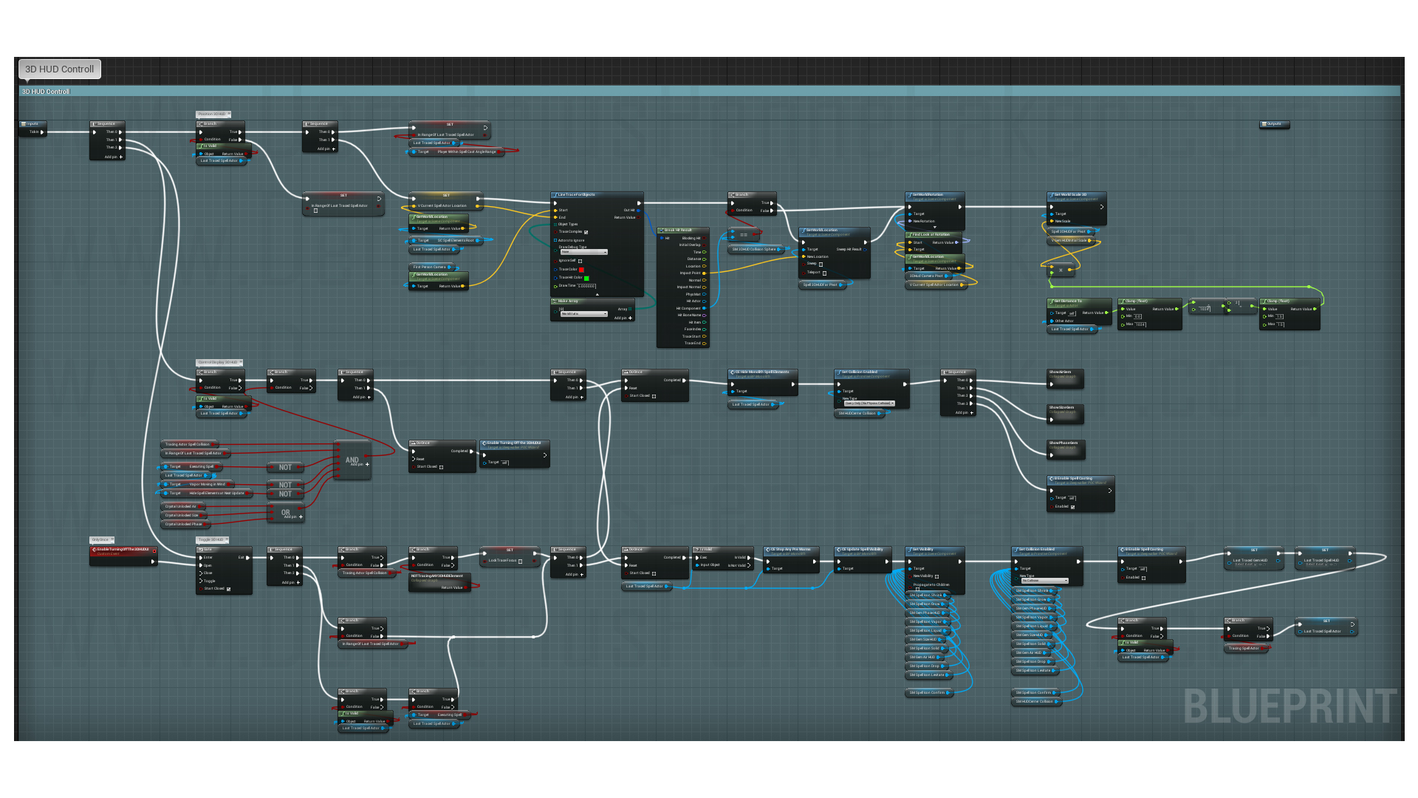Select the equals comparison node

point(744,235)
